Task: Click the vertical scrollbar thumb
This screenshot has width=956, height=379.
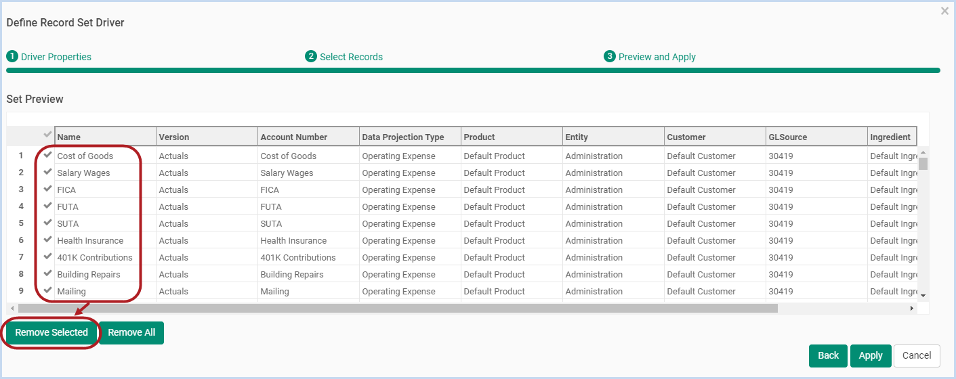Action: click(x=923, y=164)
